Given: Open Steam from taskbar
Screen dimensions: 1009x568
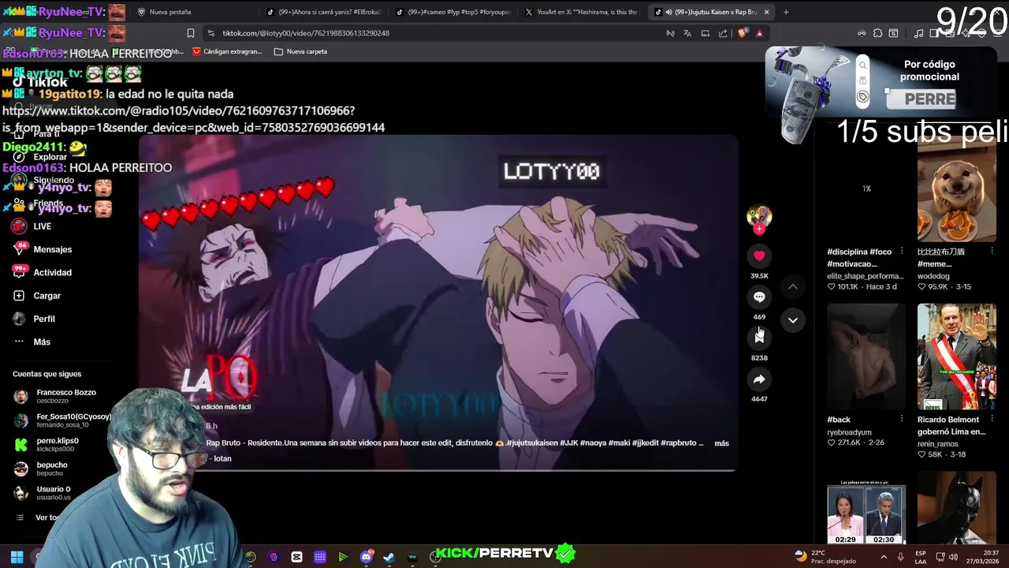Looking at the screenshot, I should [389, 557].
